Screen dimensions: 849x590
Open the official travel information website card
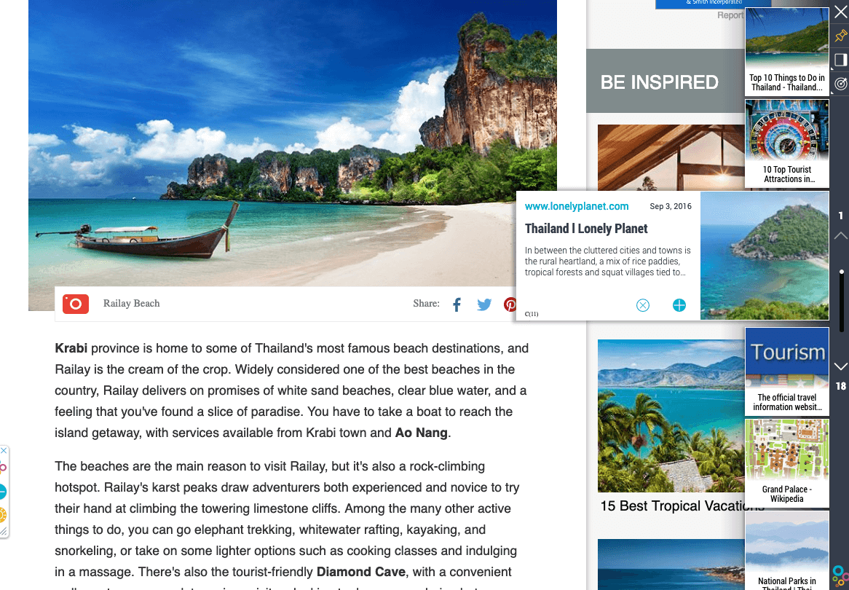point(786,371)
